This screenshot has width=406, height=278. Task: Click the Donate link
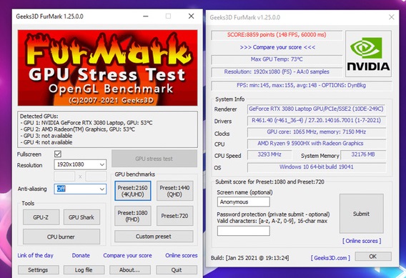click(81, 255)
